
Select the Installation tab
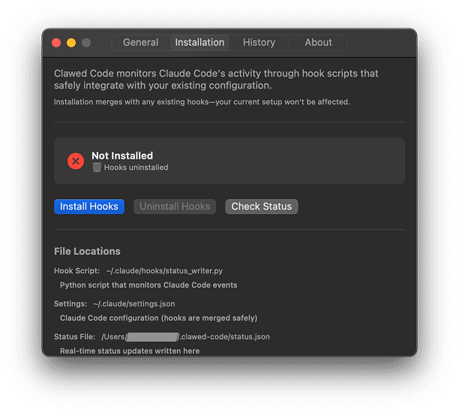(x=199, y=43)
